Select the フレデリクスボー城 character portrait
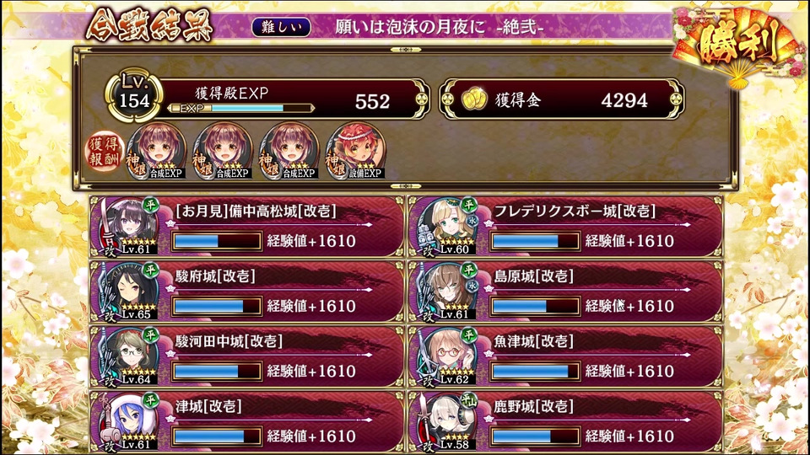Image resolution: width=810 pixels, height=455 pixels. (447, 227)
